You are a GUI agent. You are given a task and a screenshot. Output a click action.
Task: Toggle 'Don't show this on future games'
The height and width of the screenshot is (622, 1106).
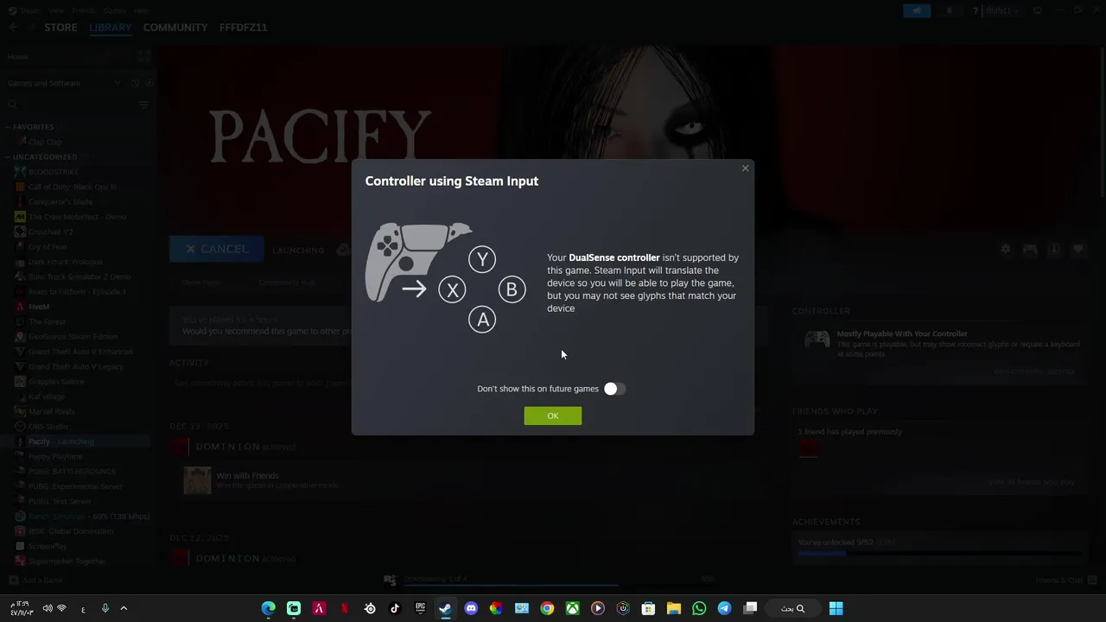614,389
